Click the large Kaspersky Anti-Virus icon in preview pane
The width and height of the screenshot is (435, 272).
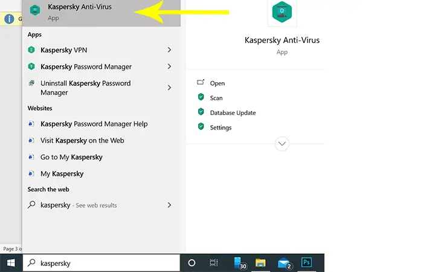click(282, 11)
